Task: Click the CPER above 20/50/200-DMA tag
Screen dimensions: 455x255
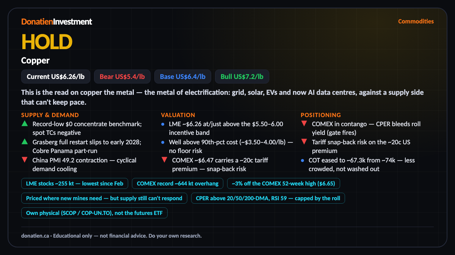Action: tap(268, 198)
